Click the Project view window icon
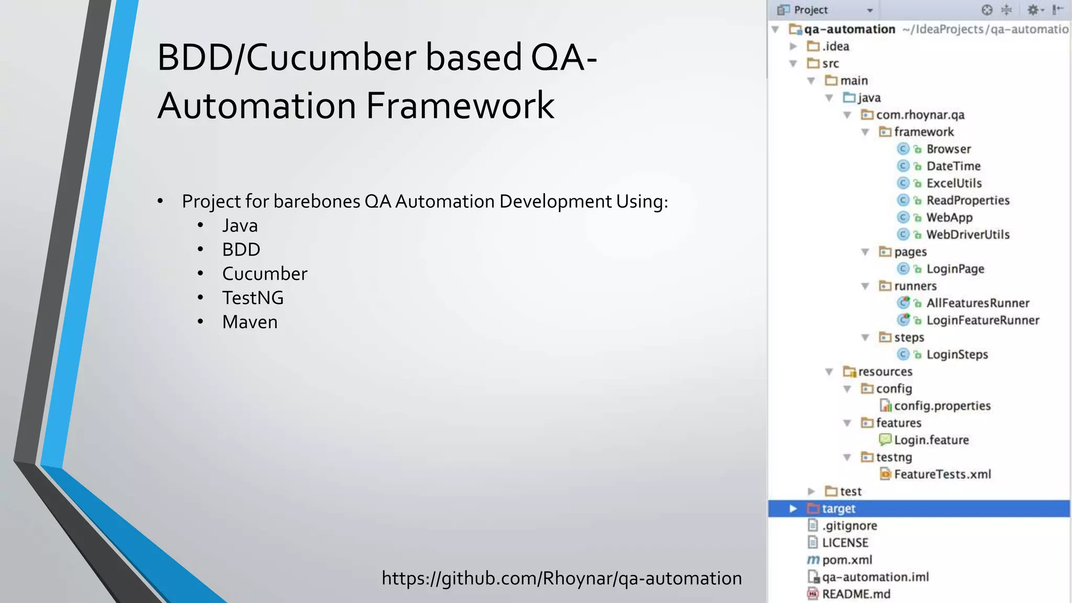Viewport: 1072px width, 603px height. (783, 10)
